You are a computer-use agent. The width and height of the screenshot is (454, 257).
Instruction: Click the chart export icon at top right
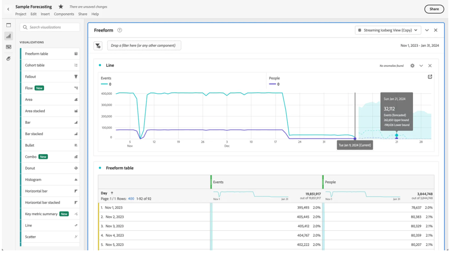tap(430, 77)
